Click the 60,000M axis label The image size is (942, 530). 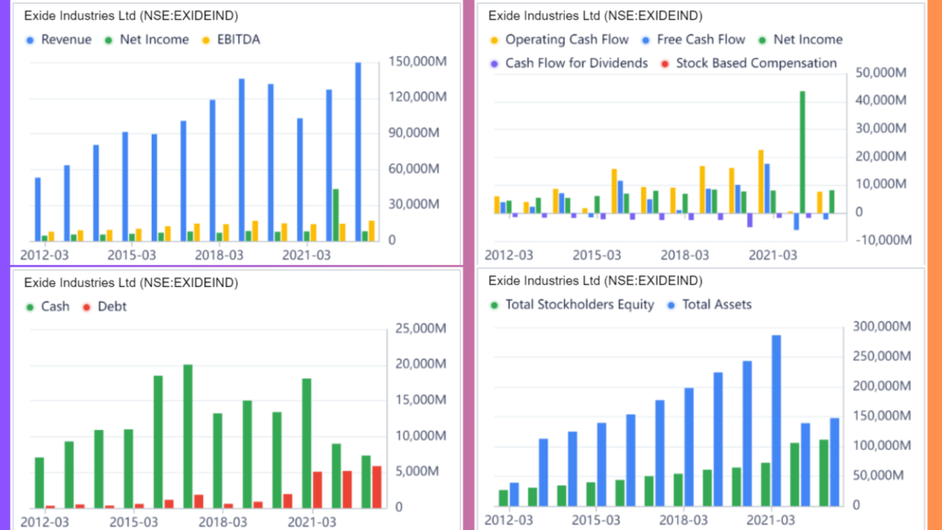coord(414,169)
